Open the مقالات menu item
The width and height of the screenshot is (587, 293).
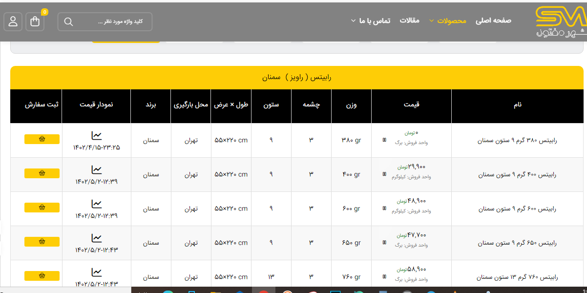[x=410, y=21]
